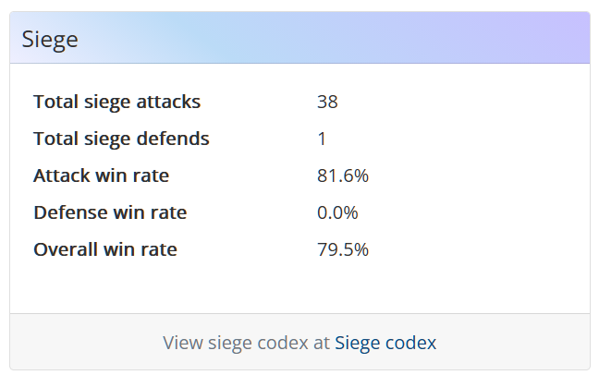The width and height of the screenshot is (599, 375).
Task: Click the word 'Defense' in fourth stat row
Action: (70, 212)
